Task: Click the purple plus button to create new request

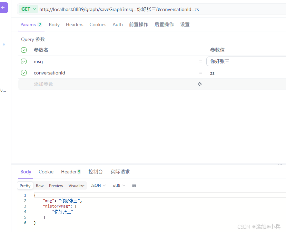Action: (3, 8)
